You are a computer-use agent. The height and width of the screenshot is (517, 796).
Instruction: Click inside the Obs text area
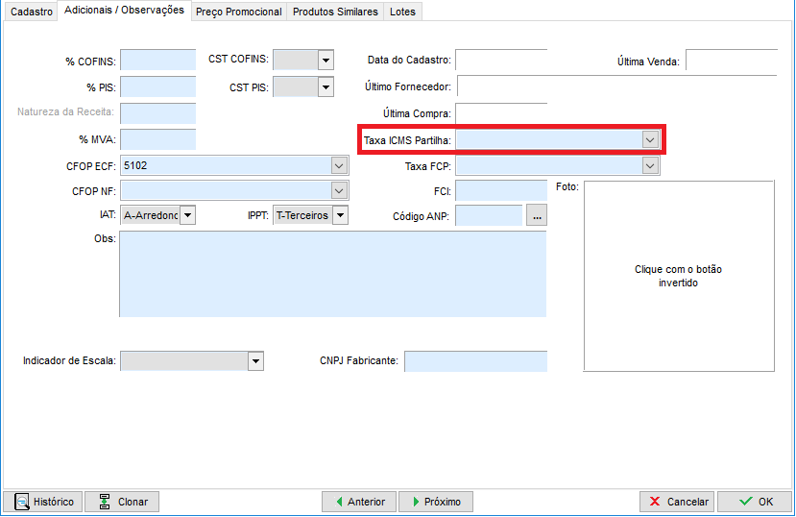coord(332,274)
